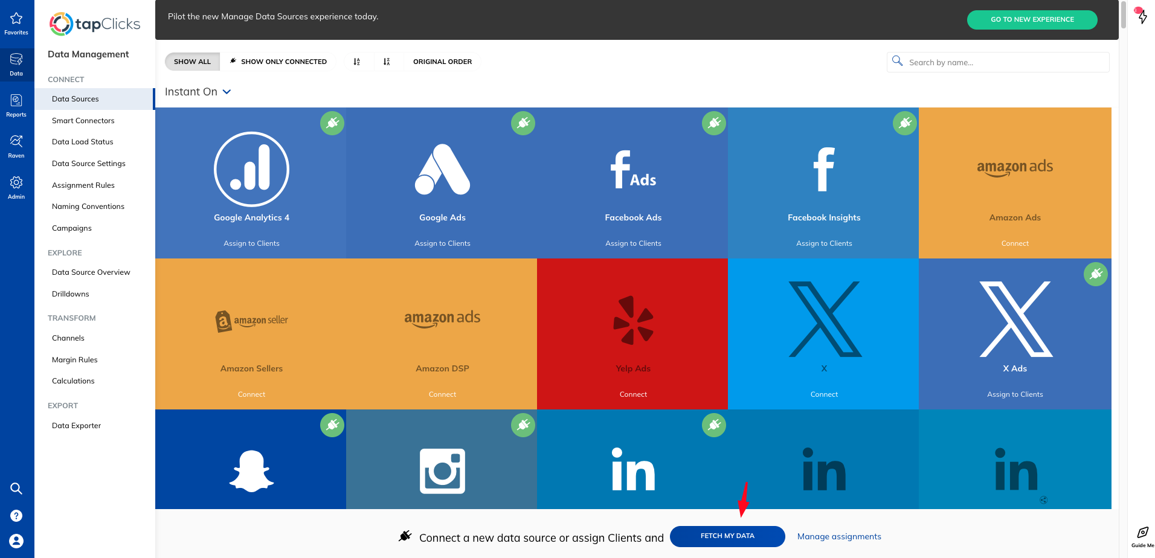This screenshot has height=558, width=1155.
Task: Click Connect under Yelp Ads
Action: (x=633, y=394)
